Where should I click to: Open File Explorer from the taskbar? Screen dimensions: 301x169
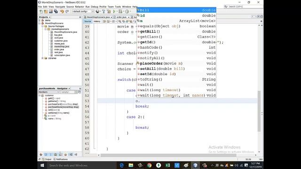(x=131, y=165)
